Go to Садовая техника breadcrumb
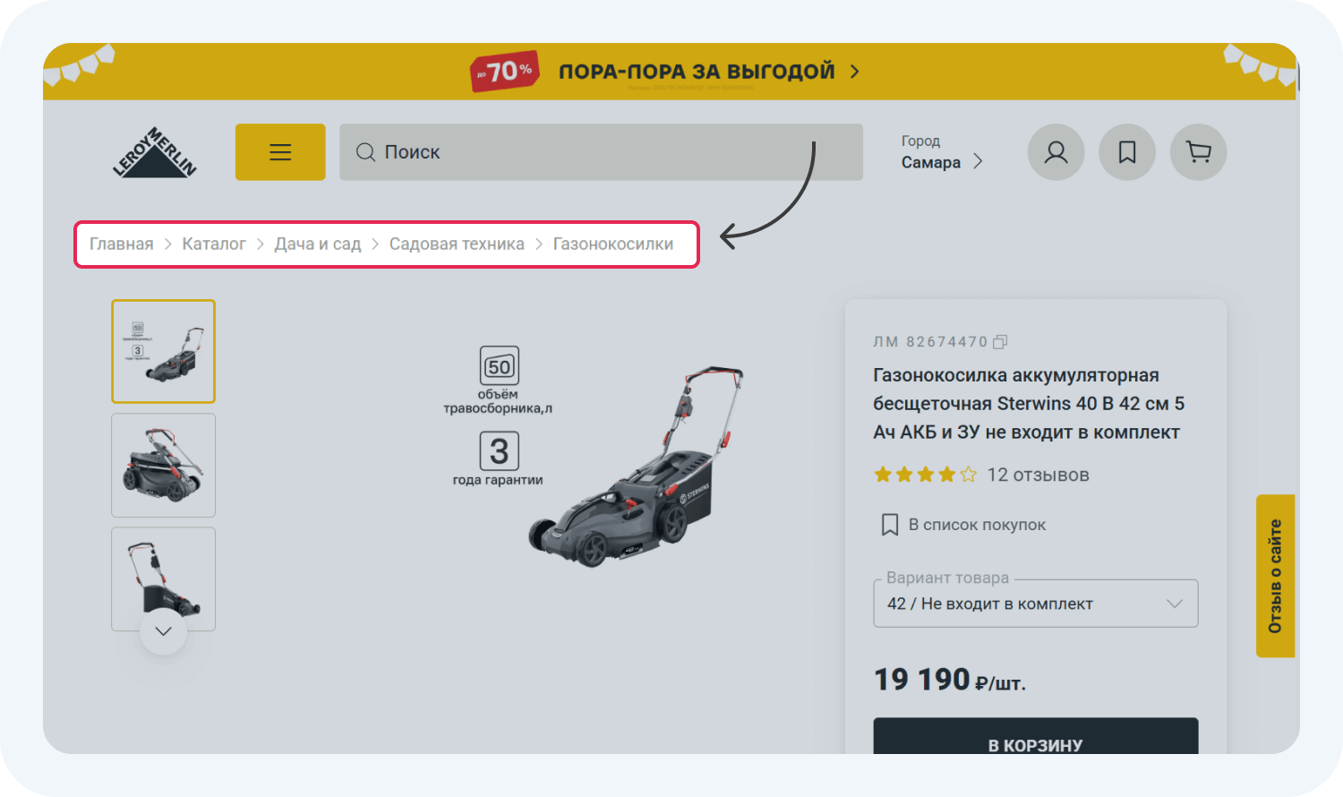Viewport: 1343px width, 797px height. [x=457, y=244]
